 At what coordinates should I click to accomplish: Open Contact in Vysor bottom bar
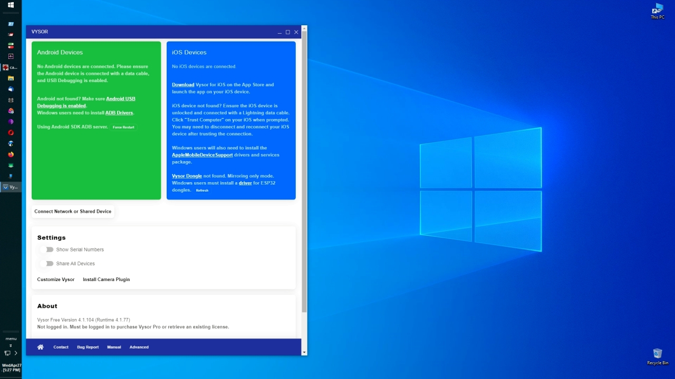61,347
